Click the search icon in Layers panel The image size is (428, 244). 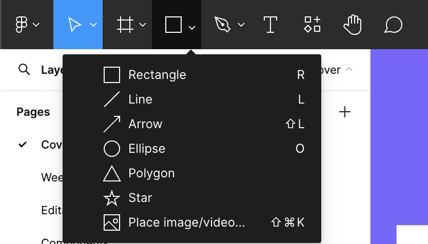coord(24,70)
